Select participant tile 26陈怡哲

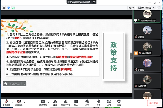click(147, 81)
